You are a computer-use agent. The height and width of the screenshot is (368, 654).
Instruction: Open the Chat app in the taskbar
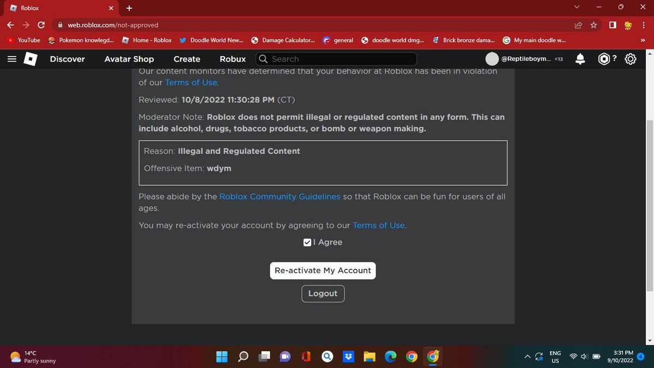click(x=285, y=357)
